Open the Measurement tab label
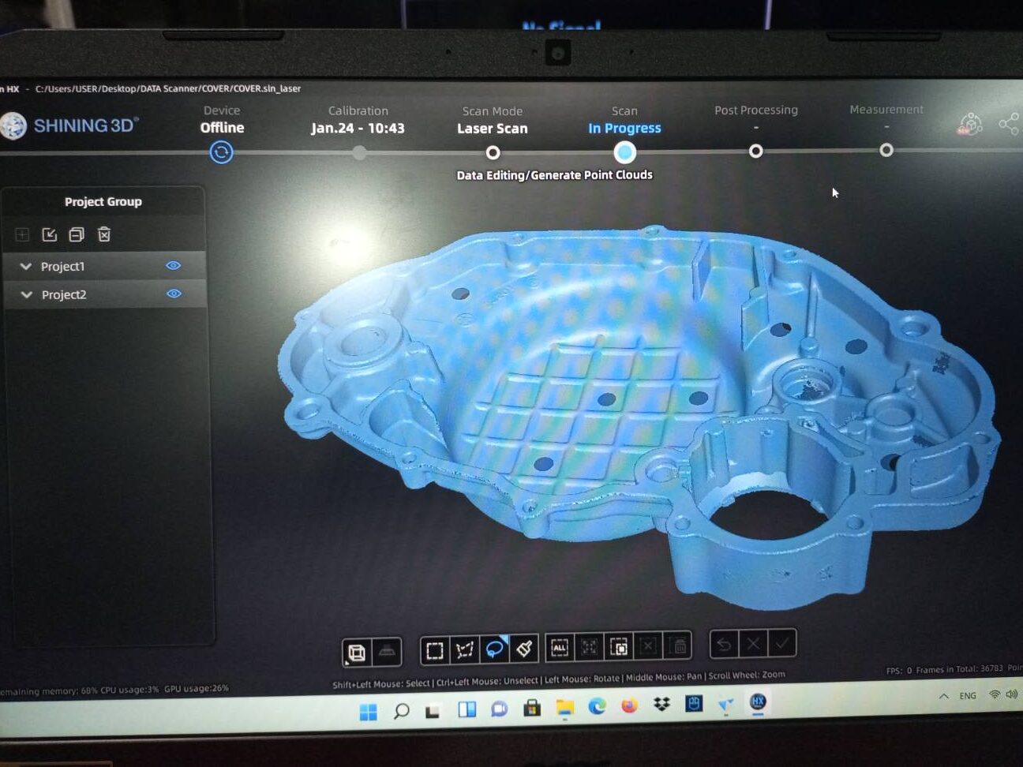This screenshot has width=1023, height=767. click(886, 109)
